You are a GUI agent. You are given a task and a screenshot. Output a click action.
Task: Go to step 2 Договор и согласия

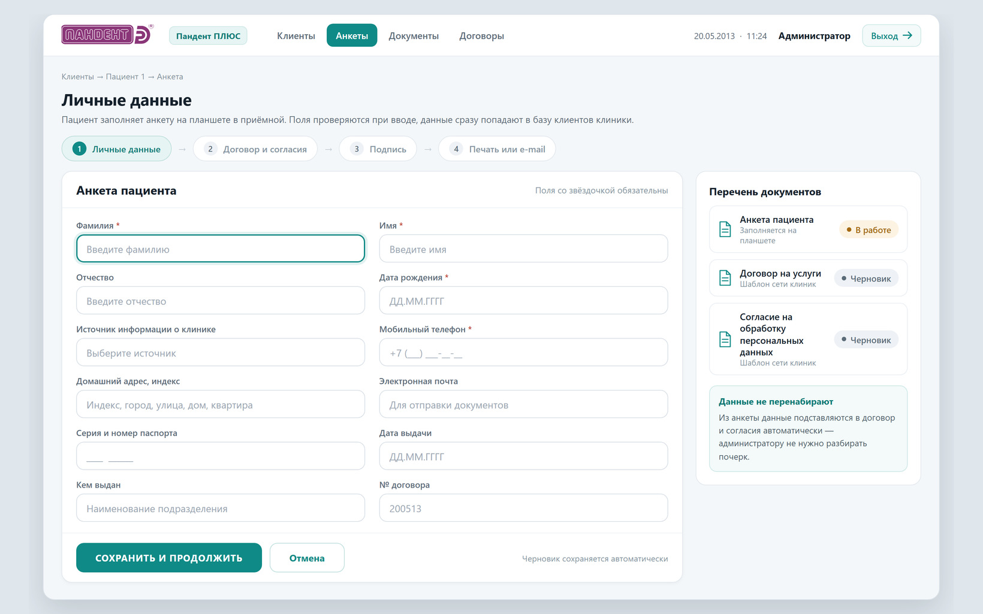[x=255, y=149]
